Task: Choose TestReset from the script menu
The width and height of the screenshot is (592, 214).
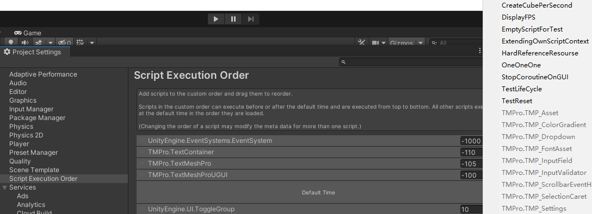Action: (x=516, y=101)
